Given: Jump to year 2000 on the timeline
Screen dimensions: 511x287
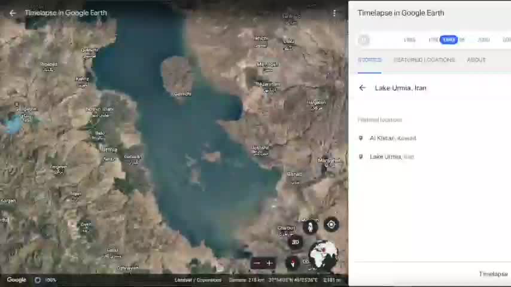Looking at the screenshot, I should click(x=483, y=40).
